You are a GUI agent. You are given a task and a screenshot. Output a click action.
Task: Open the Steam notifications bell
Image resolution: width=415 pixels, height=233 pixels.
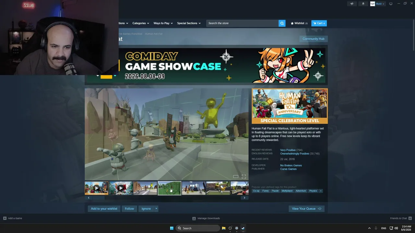tap(363, 4)
